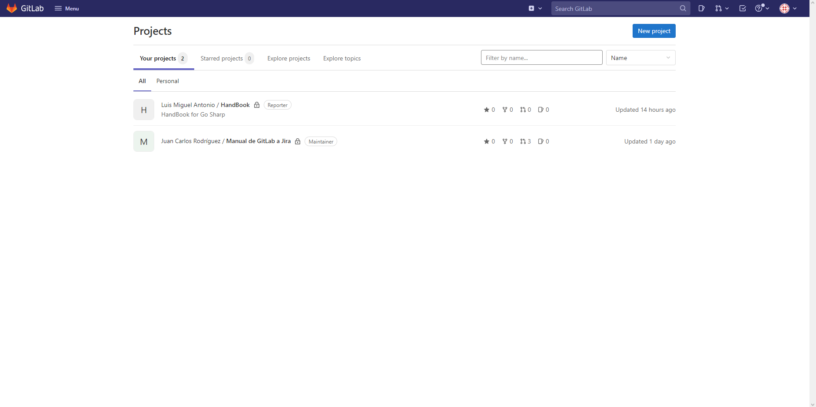Click the Manual de GitLab a Jira M avatar
The image size is (816, 407).
(x=144, y=141)
